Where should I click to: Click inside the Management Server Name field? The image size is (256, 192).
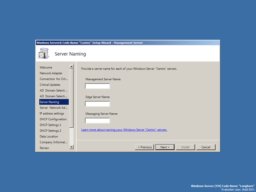(97, 86)
